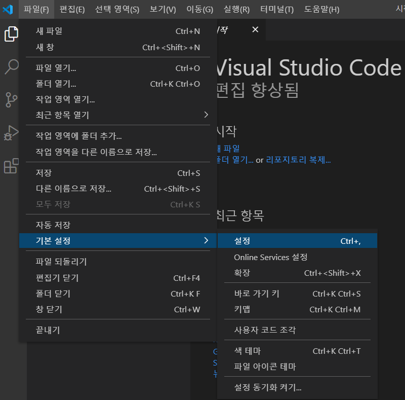
Task: Open the 보기(V) menu
Action: point(163,9)
